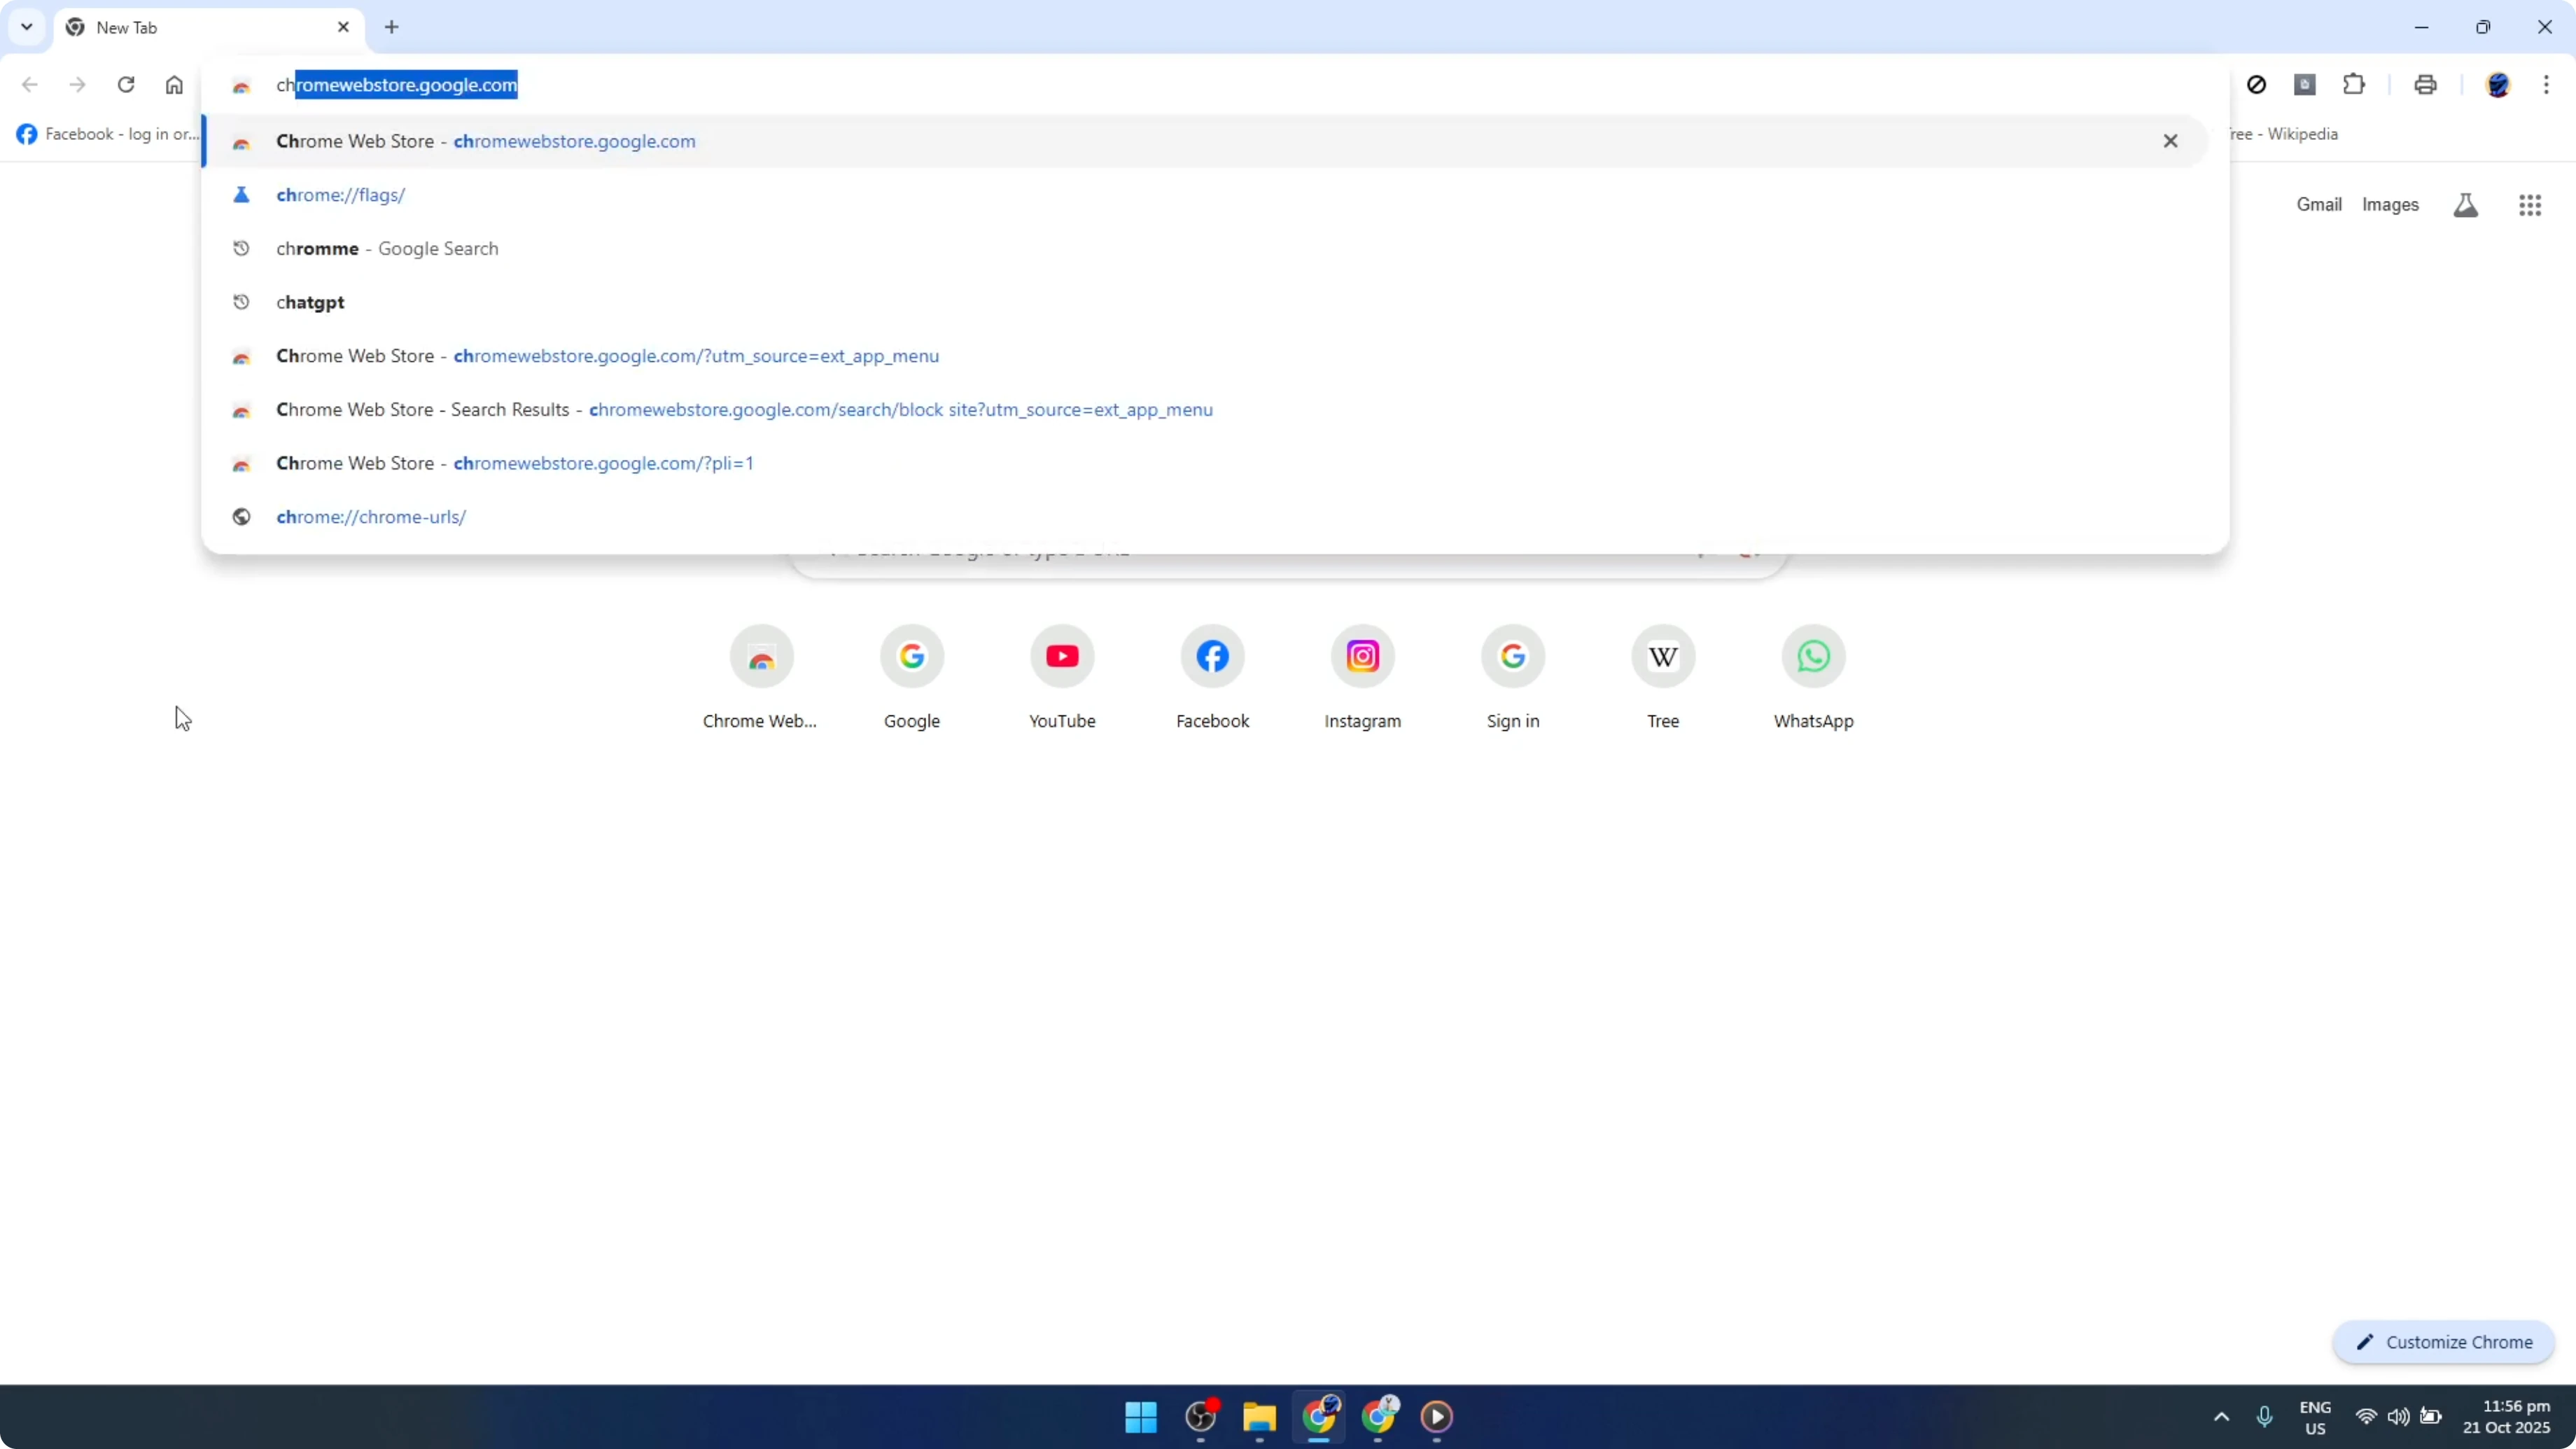Click the Customize Chrome button
Image resolution: width=2576 pixels, height=1449 pixels.
2443,1342
